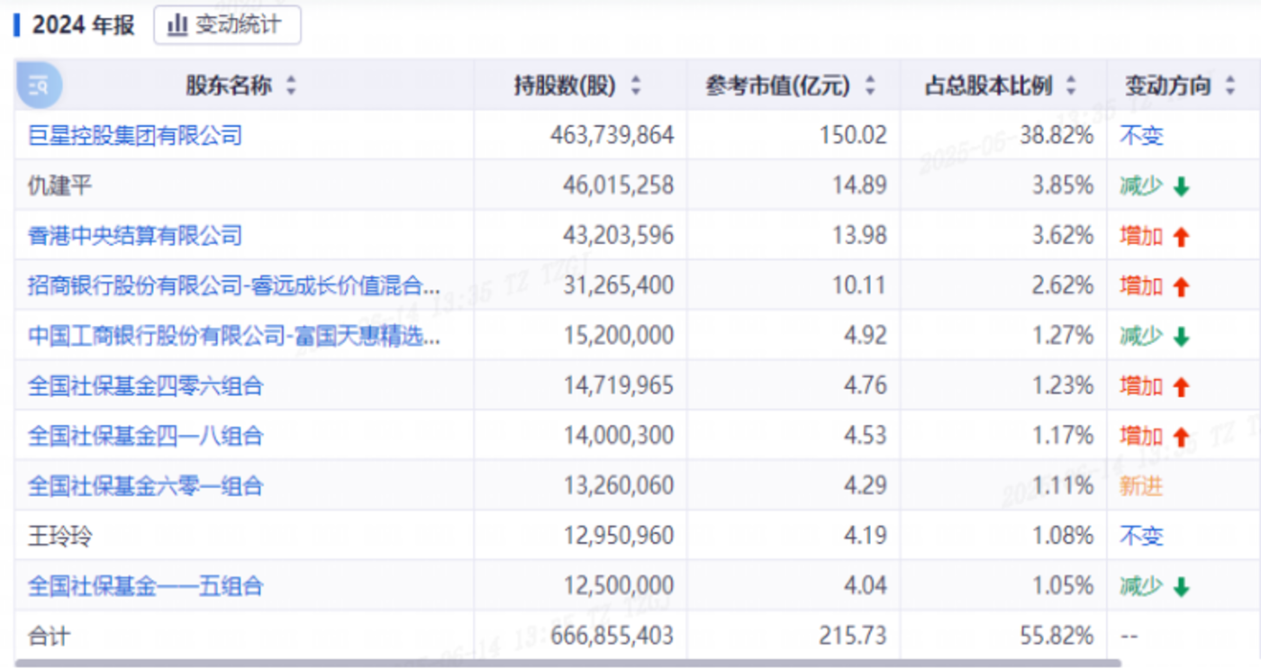Open 全国社保基金四一八组合 link
The image size is (1261, 669).
point(146,436)
